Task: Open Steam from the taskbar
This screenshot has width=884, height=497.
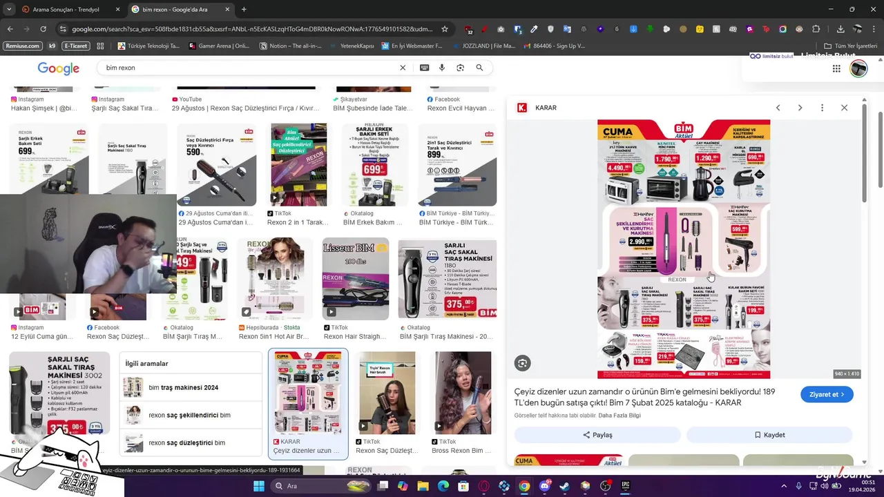Action: pyautogui.click(x=565, y=486)
